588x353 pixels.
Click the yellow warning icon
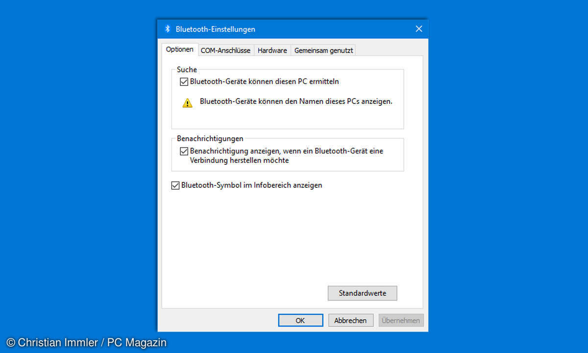[x=188, y=103]
